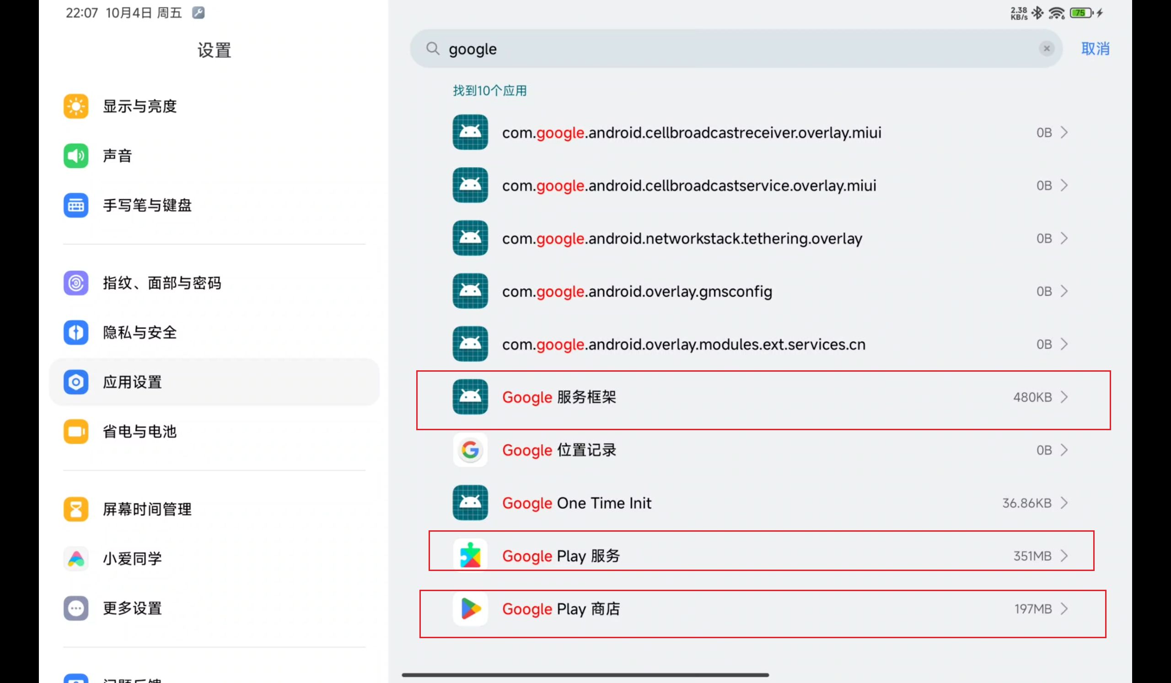Tap the Bluetooth status icon
The width and height of the screenshot is (1171, 683).
(1037, 13)
